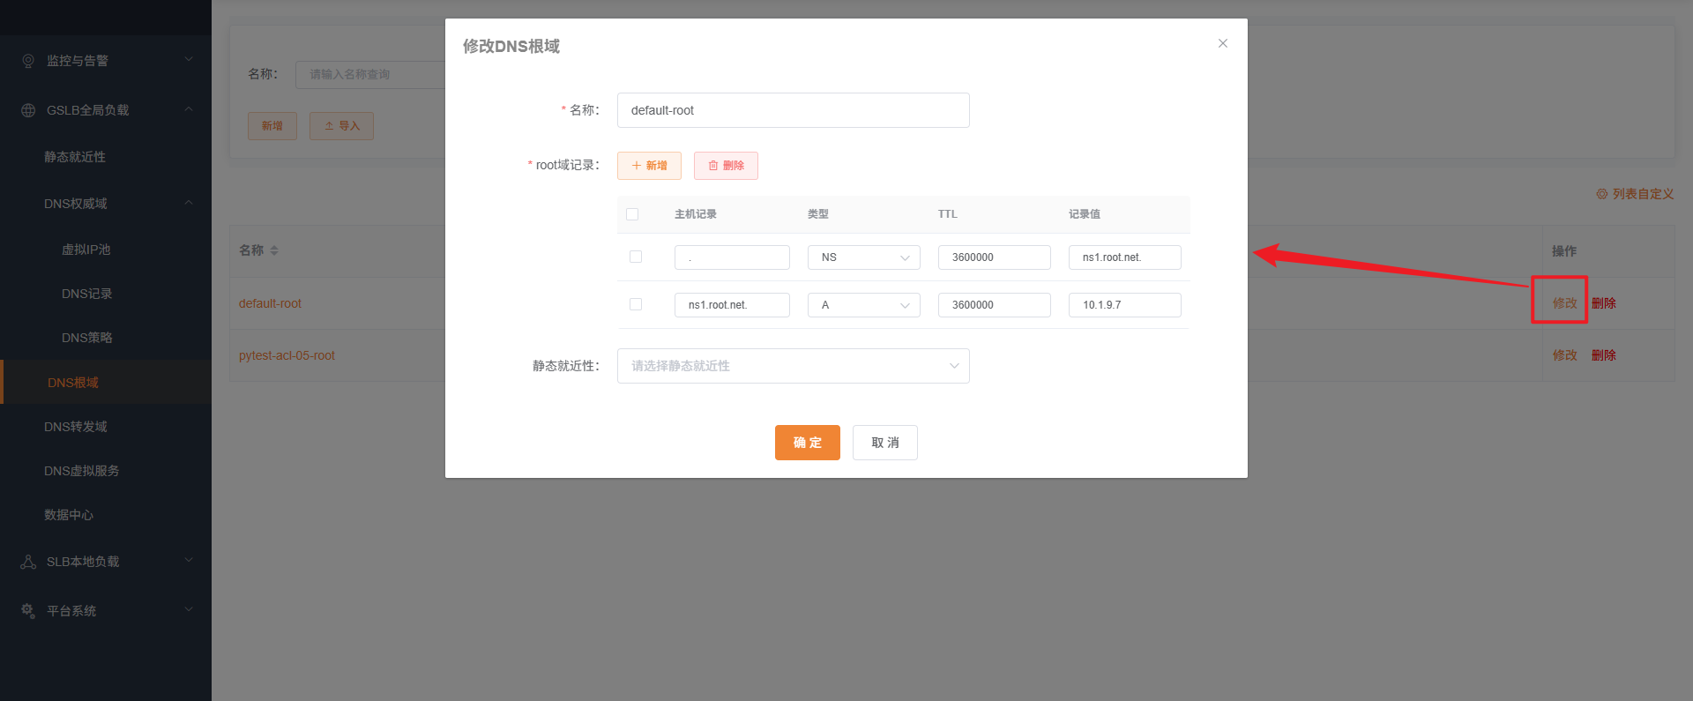Click the GSLB globe icon in sidebar
This screenshot has width=1693, height=701.
click(28, 110)
